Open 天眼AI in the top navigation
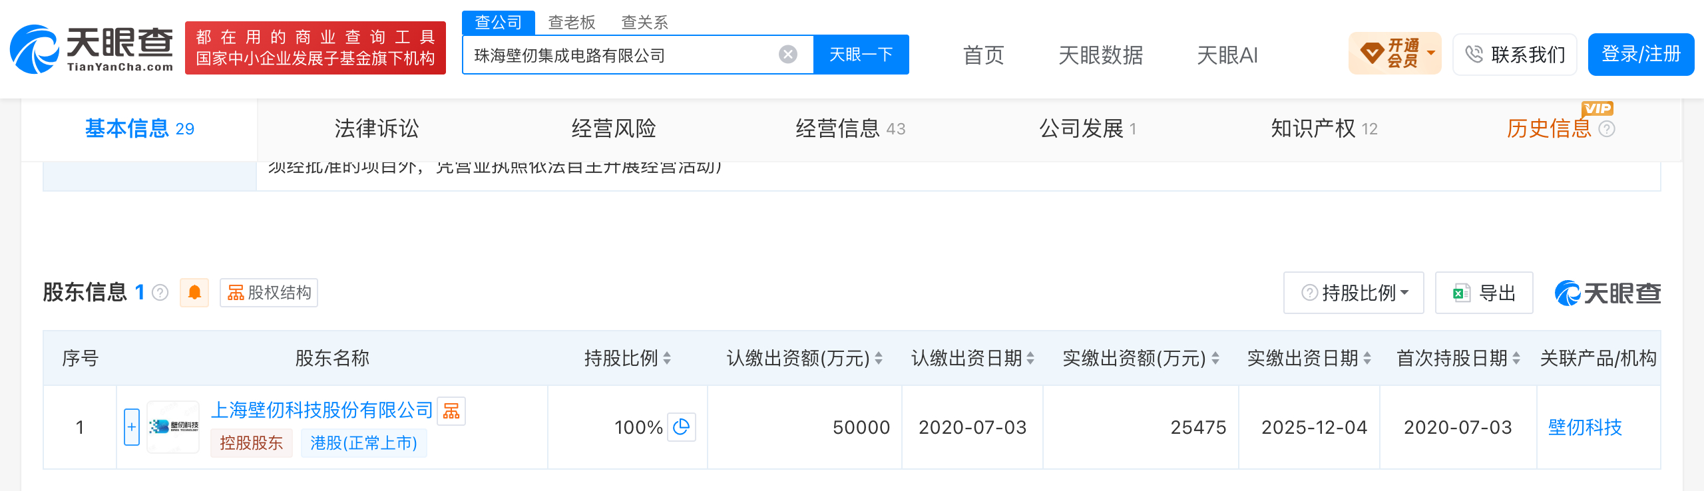 [x=1227, y=55]
